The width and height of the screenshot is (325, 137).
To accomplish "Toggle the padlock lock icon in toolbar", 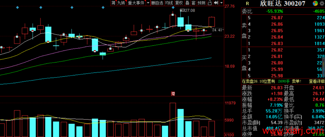I will click(x=210, y=3).
